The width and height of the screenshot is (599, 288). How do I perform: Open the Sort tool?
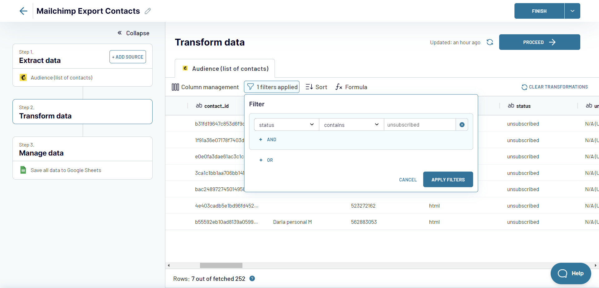pos(316,87)
